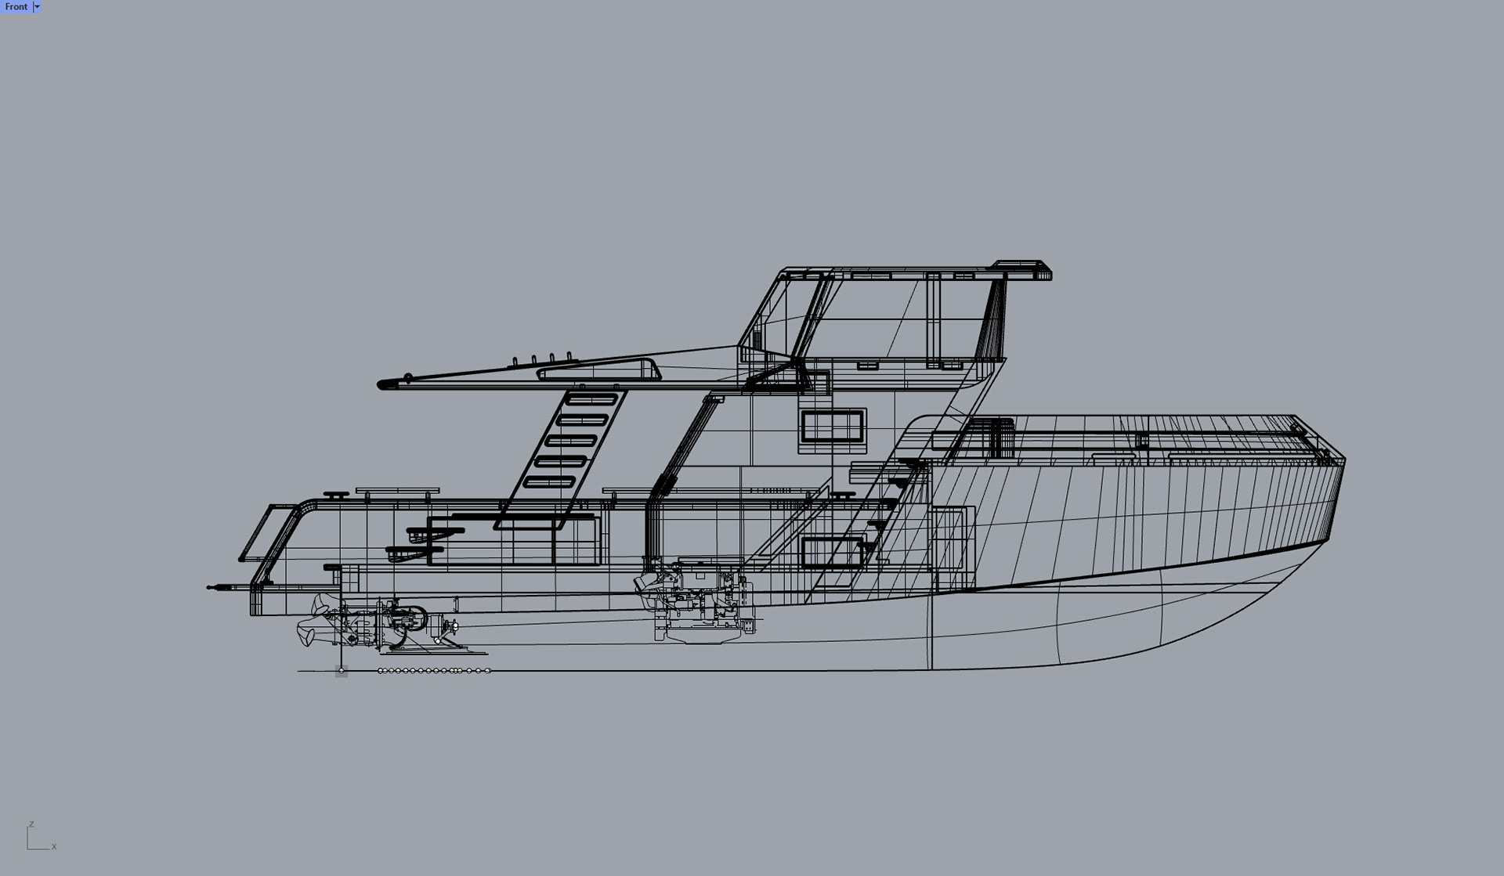Click the Z axis label of axes icon
The image size is (1504, 876).
point(31,824)
